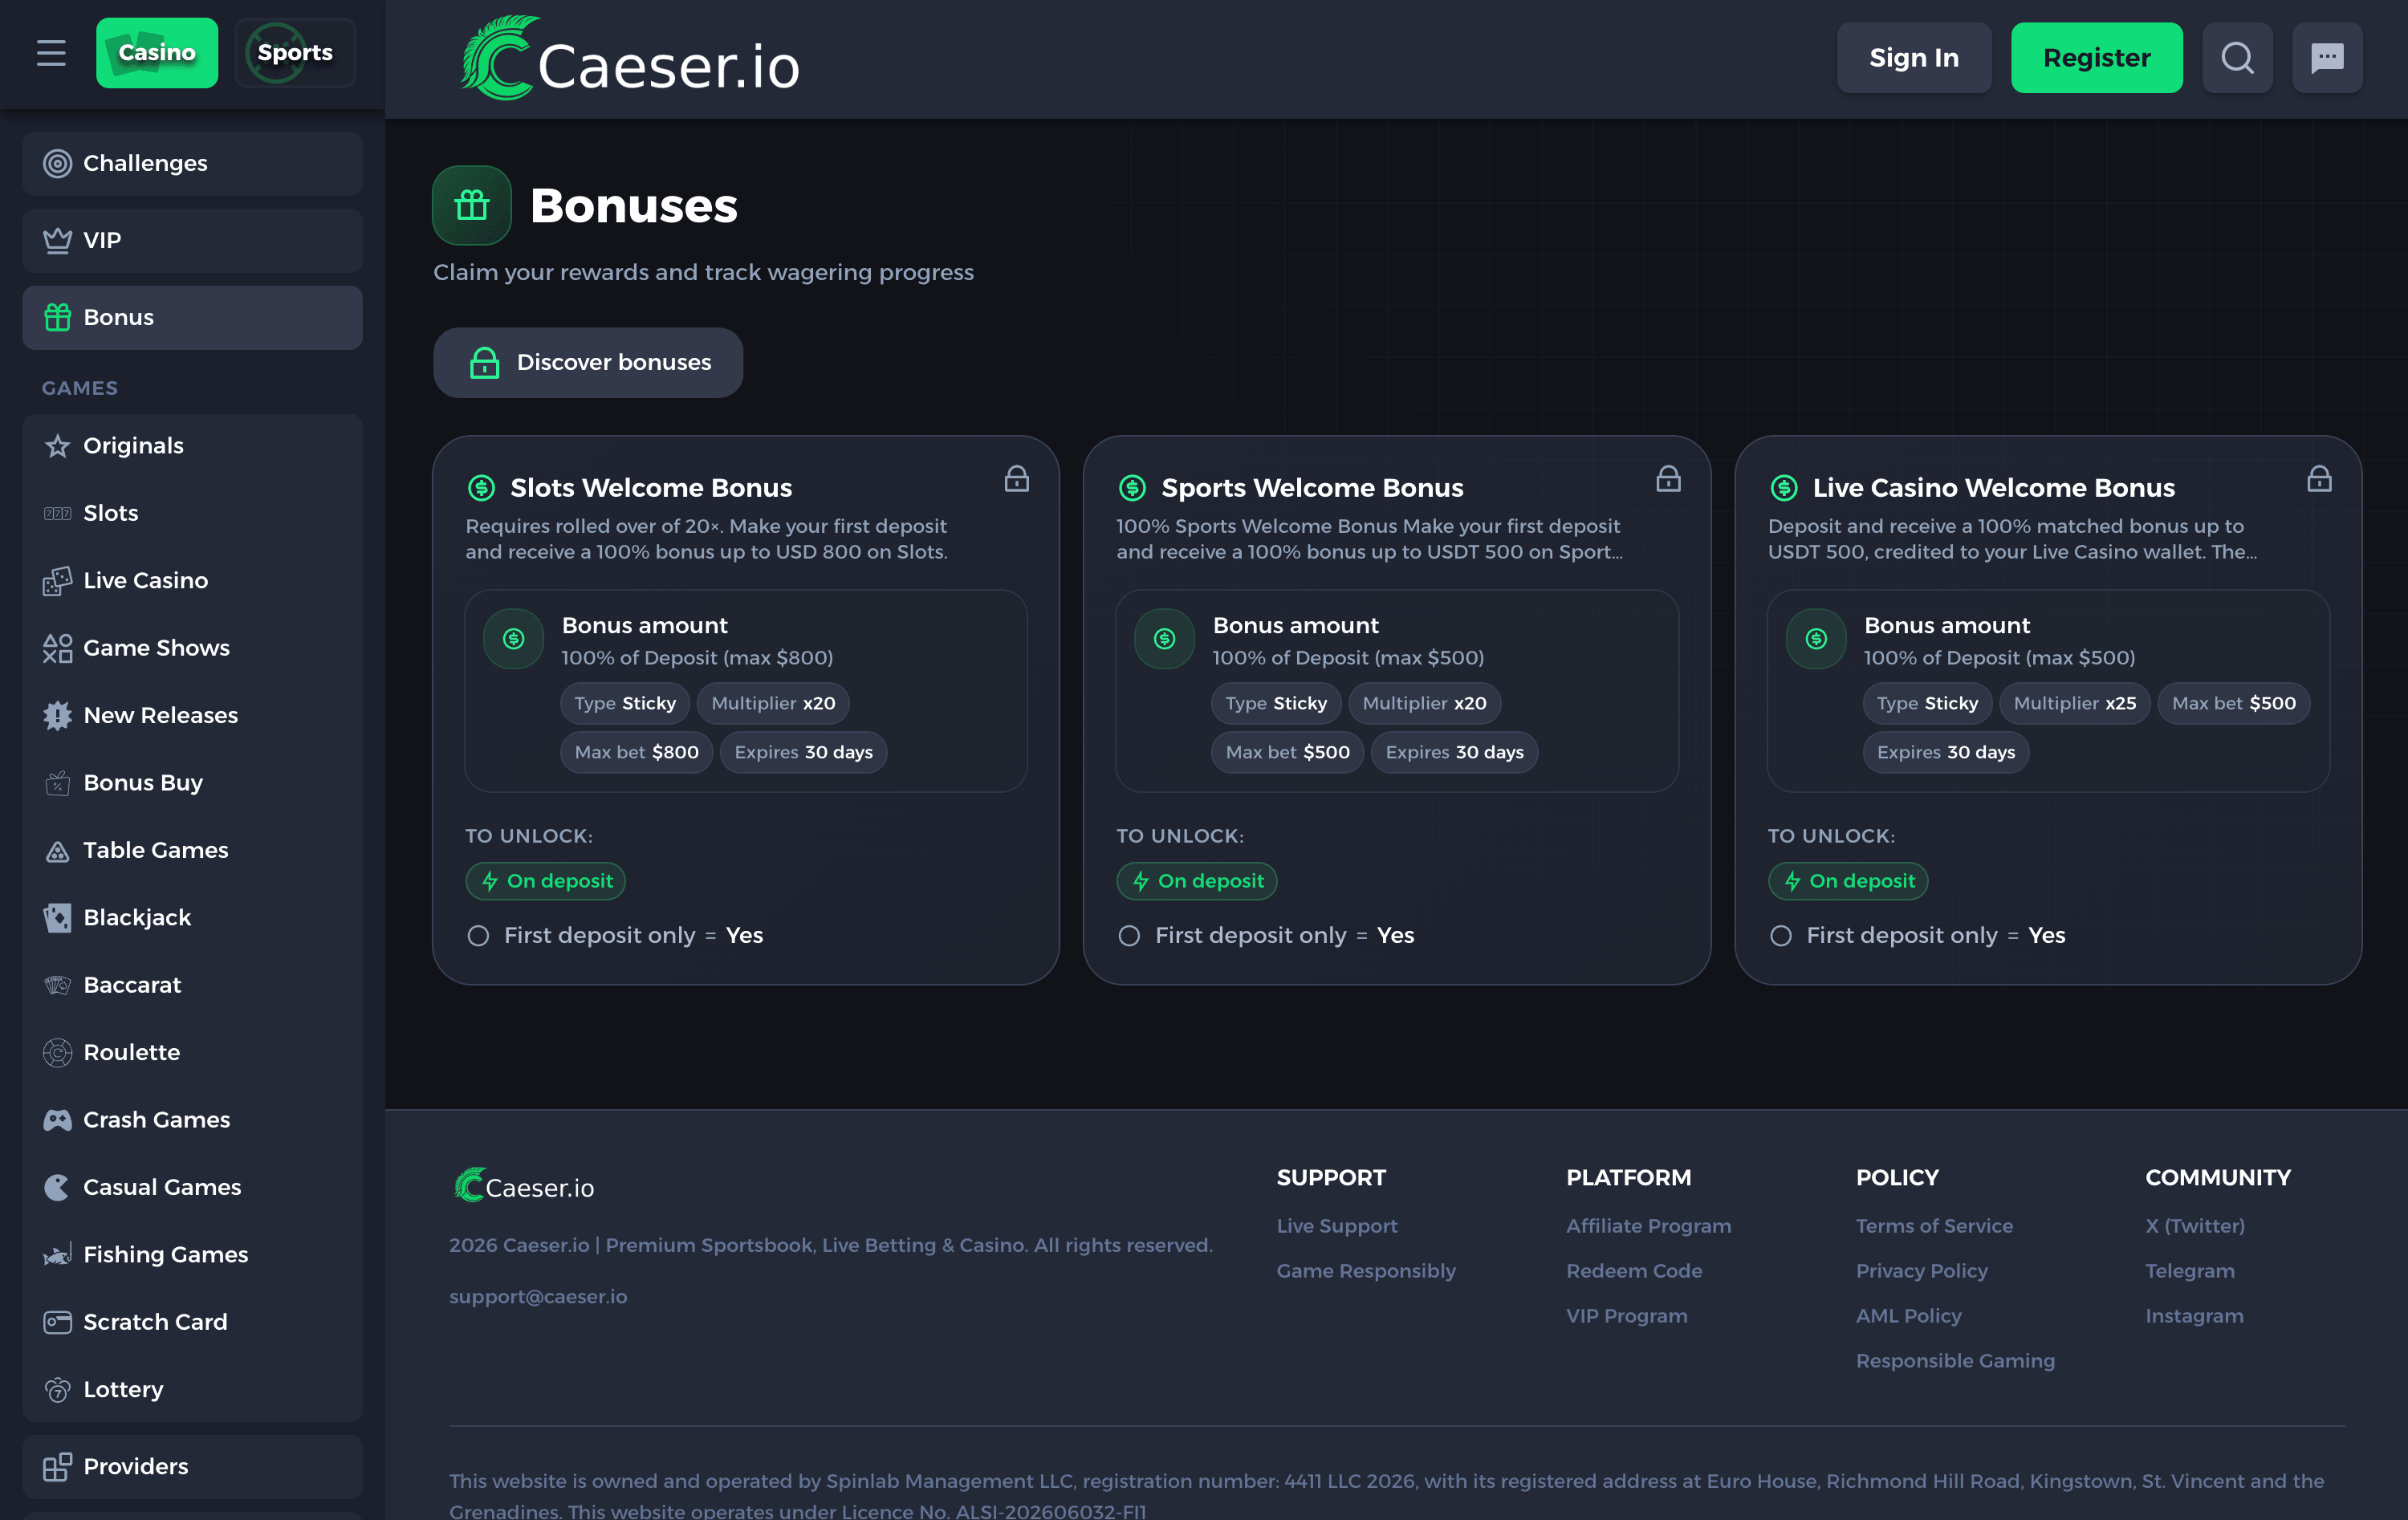The height and width of the screenshot is (1520, 2408).
Task: Switch to the Casino tab
Action: point(157,53)
